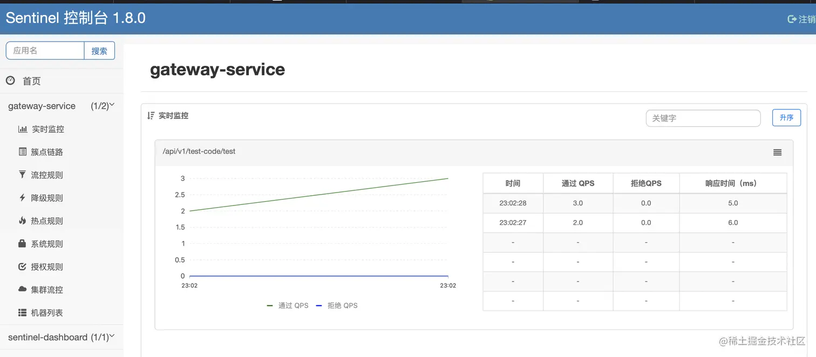
Task: Open the 流控规则 page
Action: click(47, 175)
